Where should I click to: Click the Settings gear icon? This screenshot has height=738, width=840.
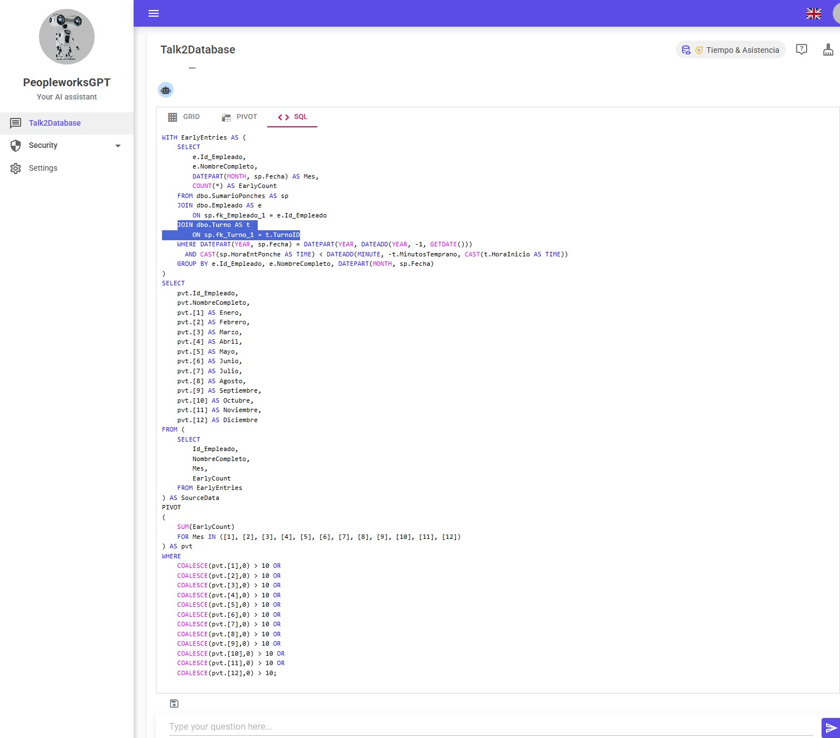point(16,169)
